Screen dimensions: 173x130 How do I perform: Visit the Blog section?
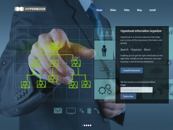point(139,10)
